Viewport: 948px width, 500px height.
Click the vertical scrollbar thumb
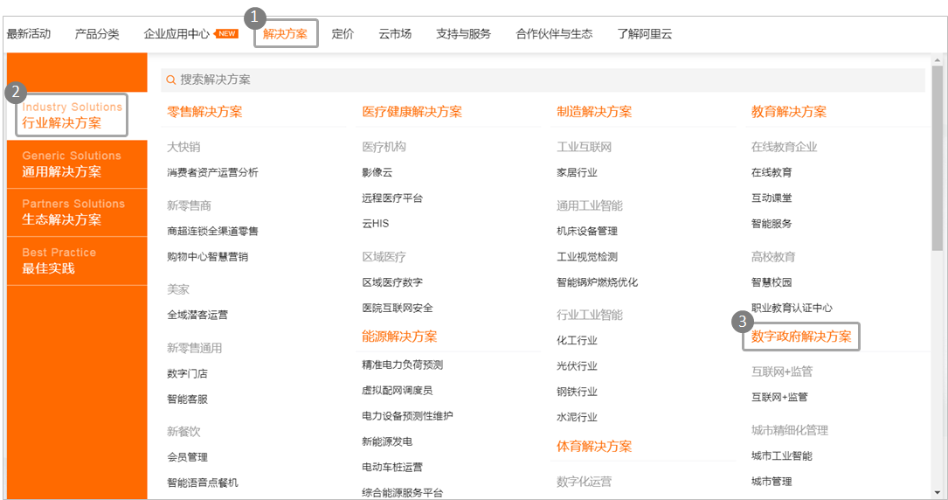[938, 158]
